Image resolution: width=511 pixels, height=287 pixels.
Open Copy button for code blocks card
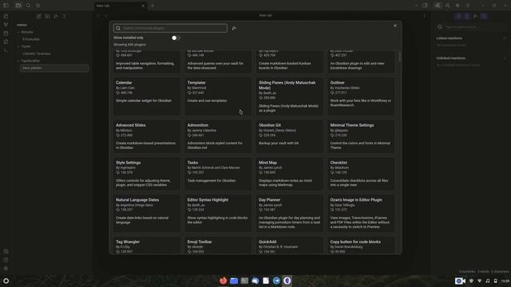point(361,246)
